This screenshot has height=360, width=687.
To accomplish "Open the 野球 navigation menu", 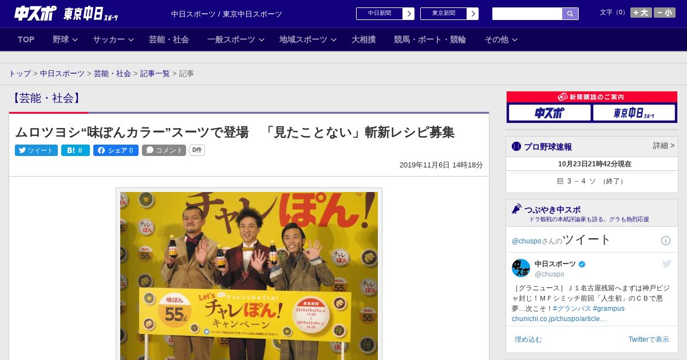I will [61, 39].
